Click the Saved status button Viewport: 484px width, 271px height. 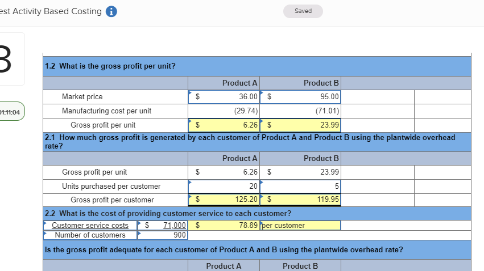coord(303,11)
